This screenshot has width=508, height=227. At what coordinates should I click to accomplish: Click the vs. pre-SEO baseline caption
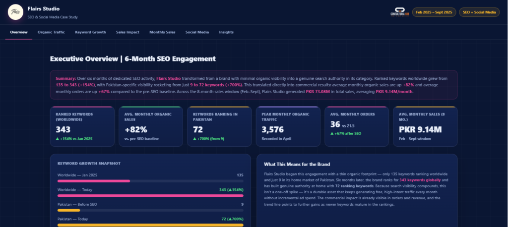click(141, 139)
